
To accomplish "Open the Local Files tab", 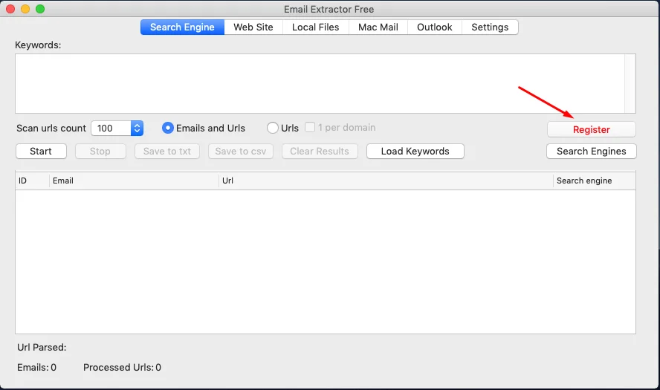I will [x=316, y=27].
